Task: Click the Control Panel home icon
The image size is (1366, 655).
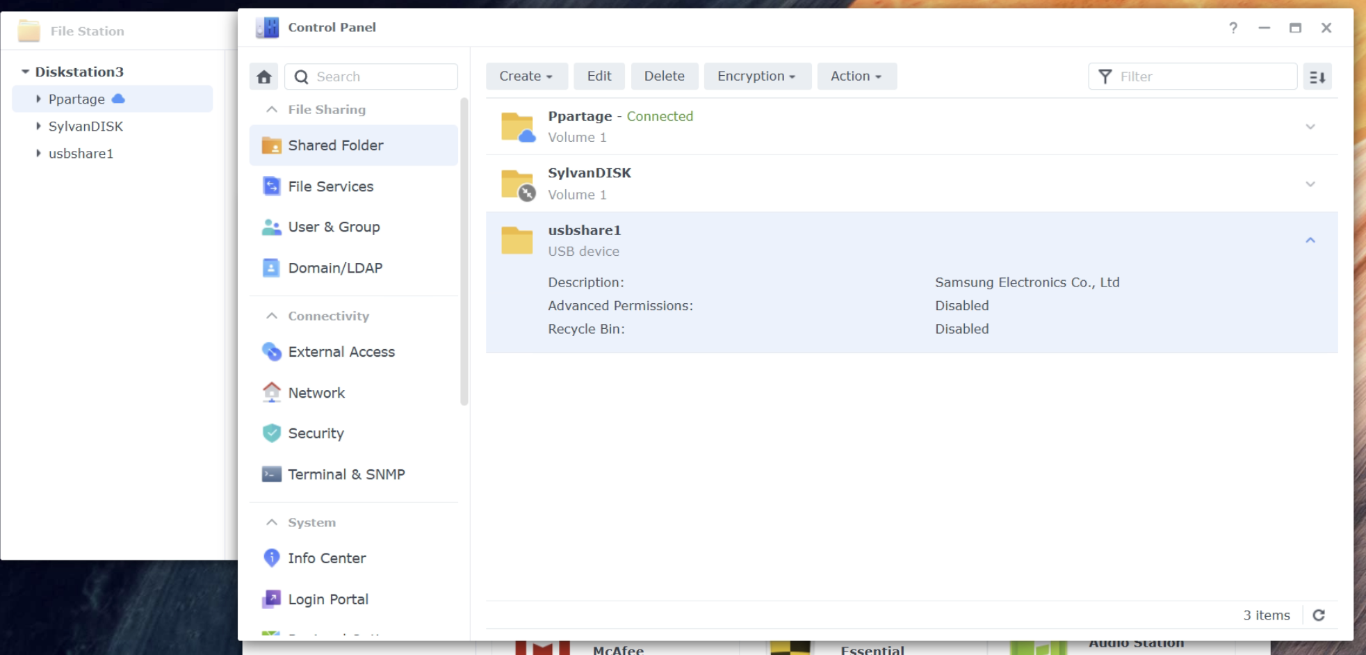Action: pyautogui.click(x=263, y=76)
